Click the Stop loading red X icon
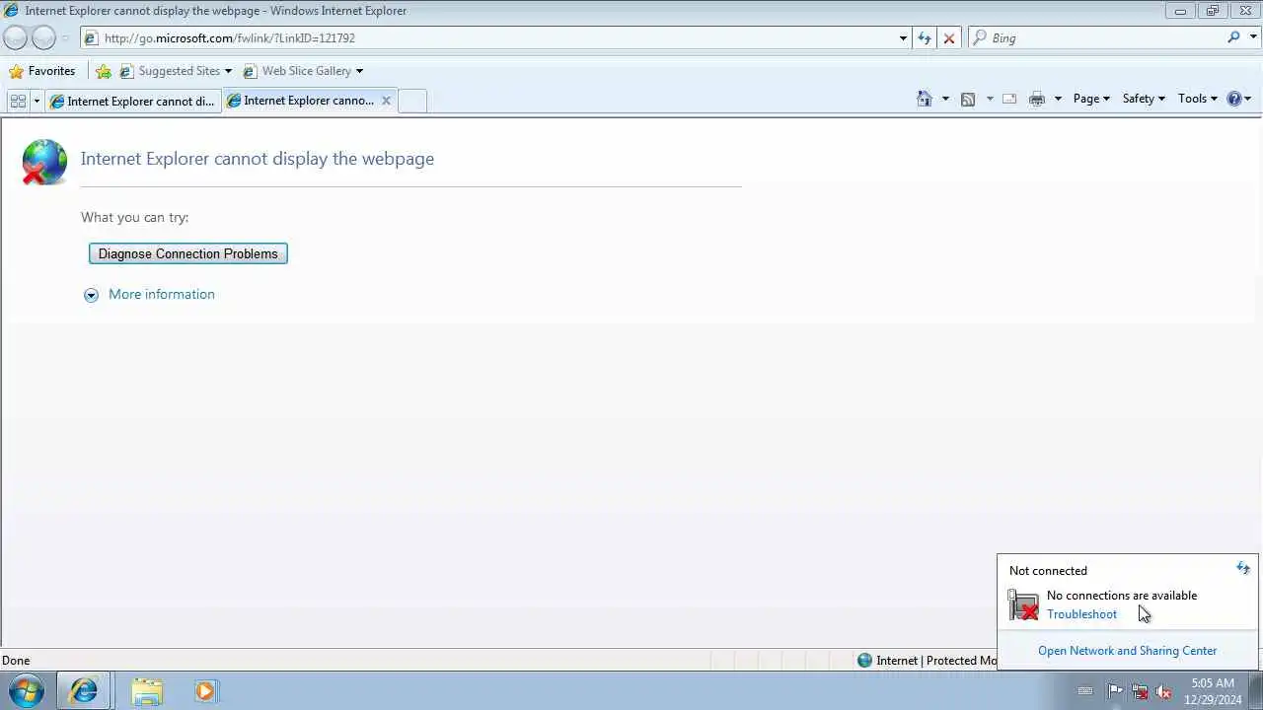 pos(949,37)
